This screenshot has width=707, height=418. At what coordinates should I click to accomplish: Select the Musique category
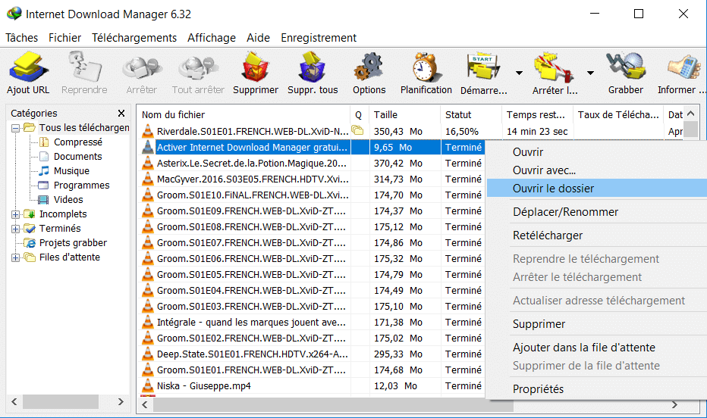point(71,171)
